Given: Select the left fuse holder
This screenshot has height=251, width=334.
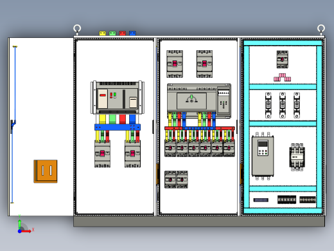Looking at the screenshot, I should click(268, 106).
